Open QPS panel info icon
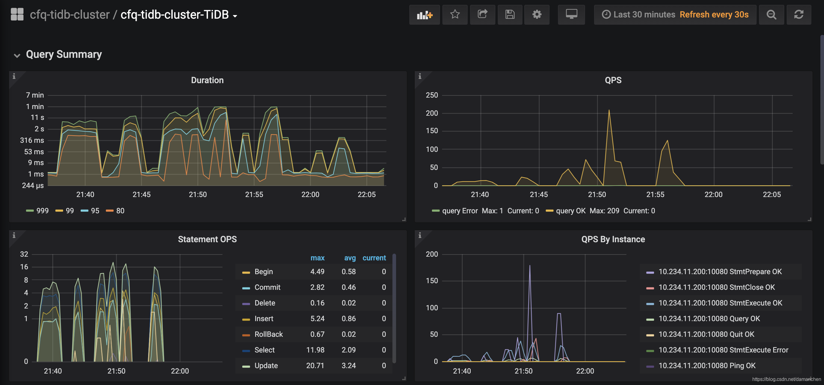 click(x=420, y=76)
